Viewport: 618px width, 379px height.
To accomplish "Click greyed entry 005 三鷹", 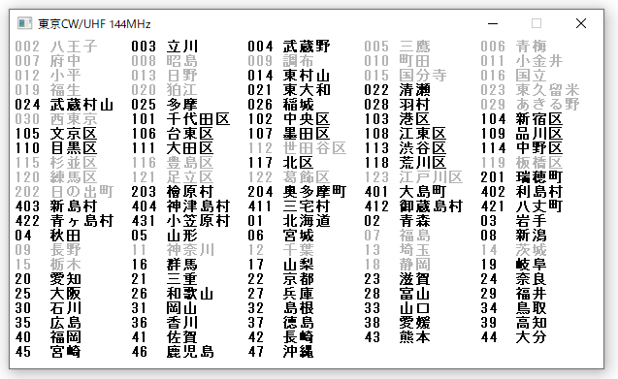I will (398, 47).
